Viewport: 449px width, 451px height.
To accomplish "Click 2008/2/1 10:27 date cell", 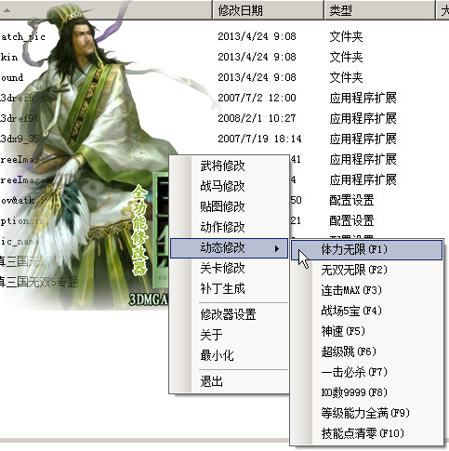I will tap(257, 118).
